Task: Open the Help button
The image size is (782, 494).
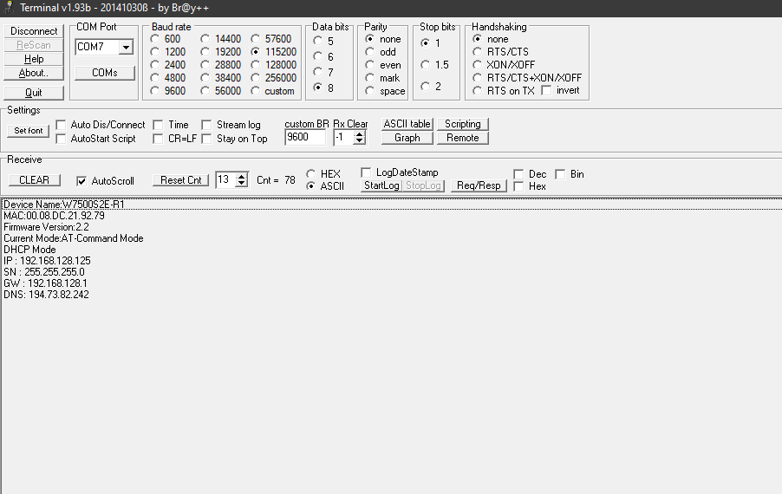Action: (34, 59)
